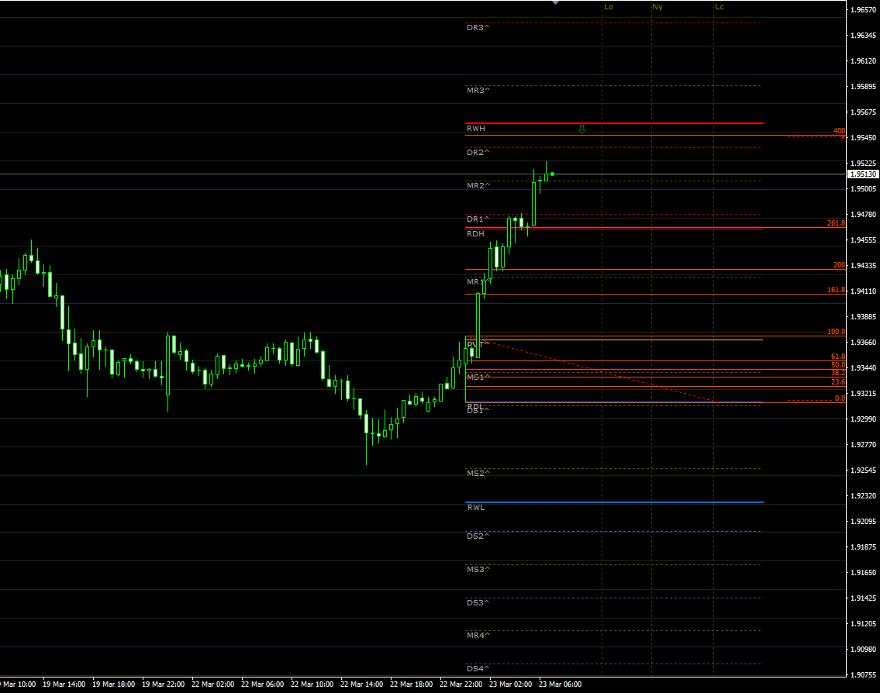Image resolution: width=880 pixels, height=693 pixels.
Task: Select the Lc session marker label
Action: click(720, 7)
